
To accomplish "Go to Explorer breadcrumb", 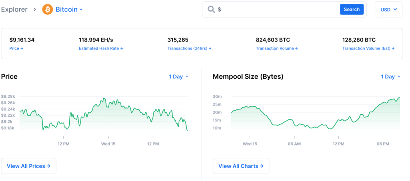I will (14, 9).
